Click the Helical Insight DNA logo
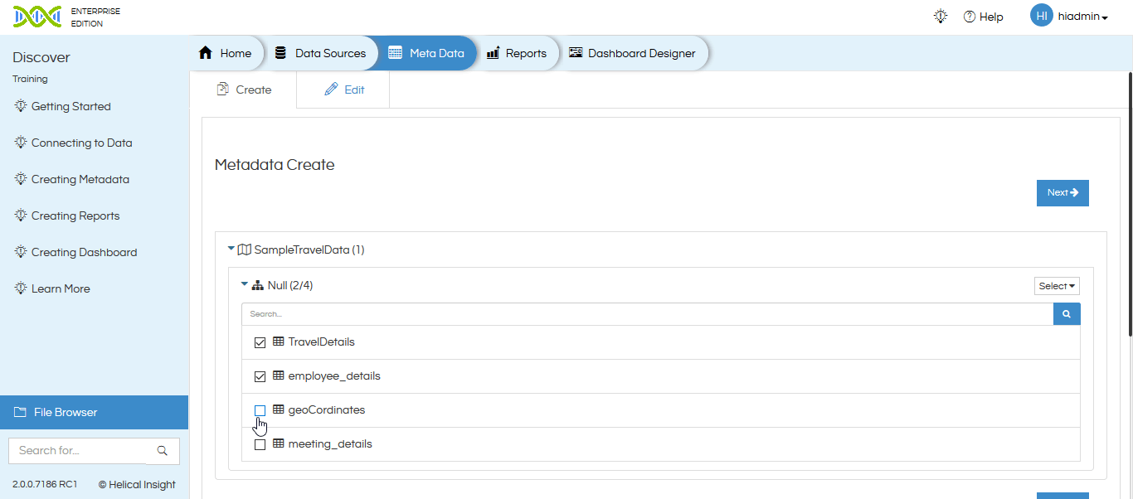The image size is (1133, 499). pos(36,17)
